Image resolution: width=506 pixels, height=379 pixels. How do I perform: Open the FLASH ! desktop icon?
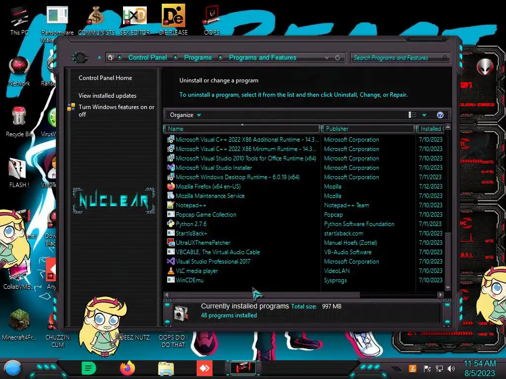(19, 172)
